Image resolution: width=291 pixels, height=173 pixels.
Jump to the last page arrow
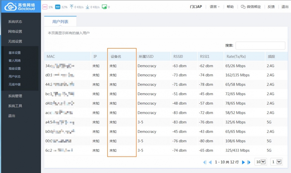point(249,162)
